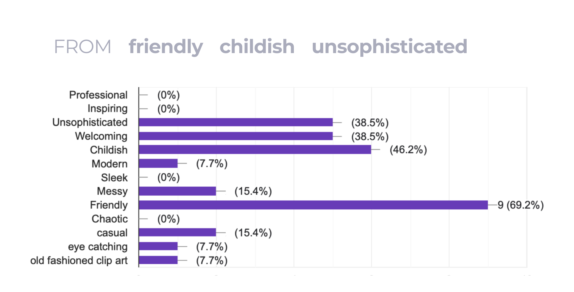Click the Friendly bar in the chart
Viewport: 574px width, 292px height.
pos(313,205)
